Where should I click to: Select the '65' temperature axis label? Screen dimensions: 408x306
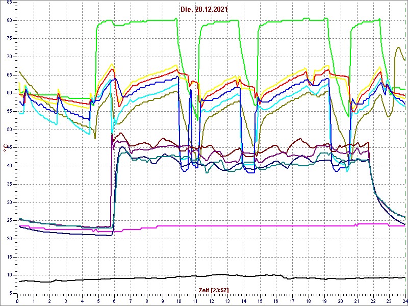coord(9,75)
